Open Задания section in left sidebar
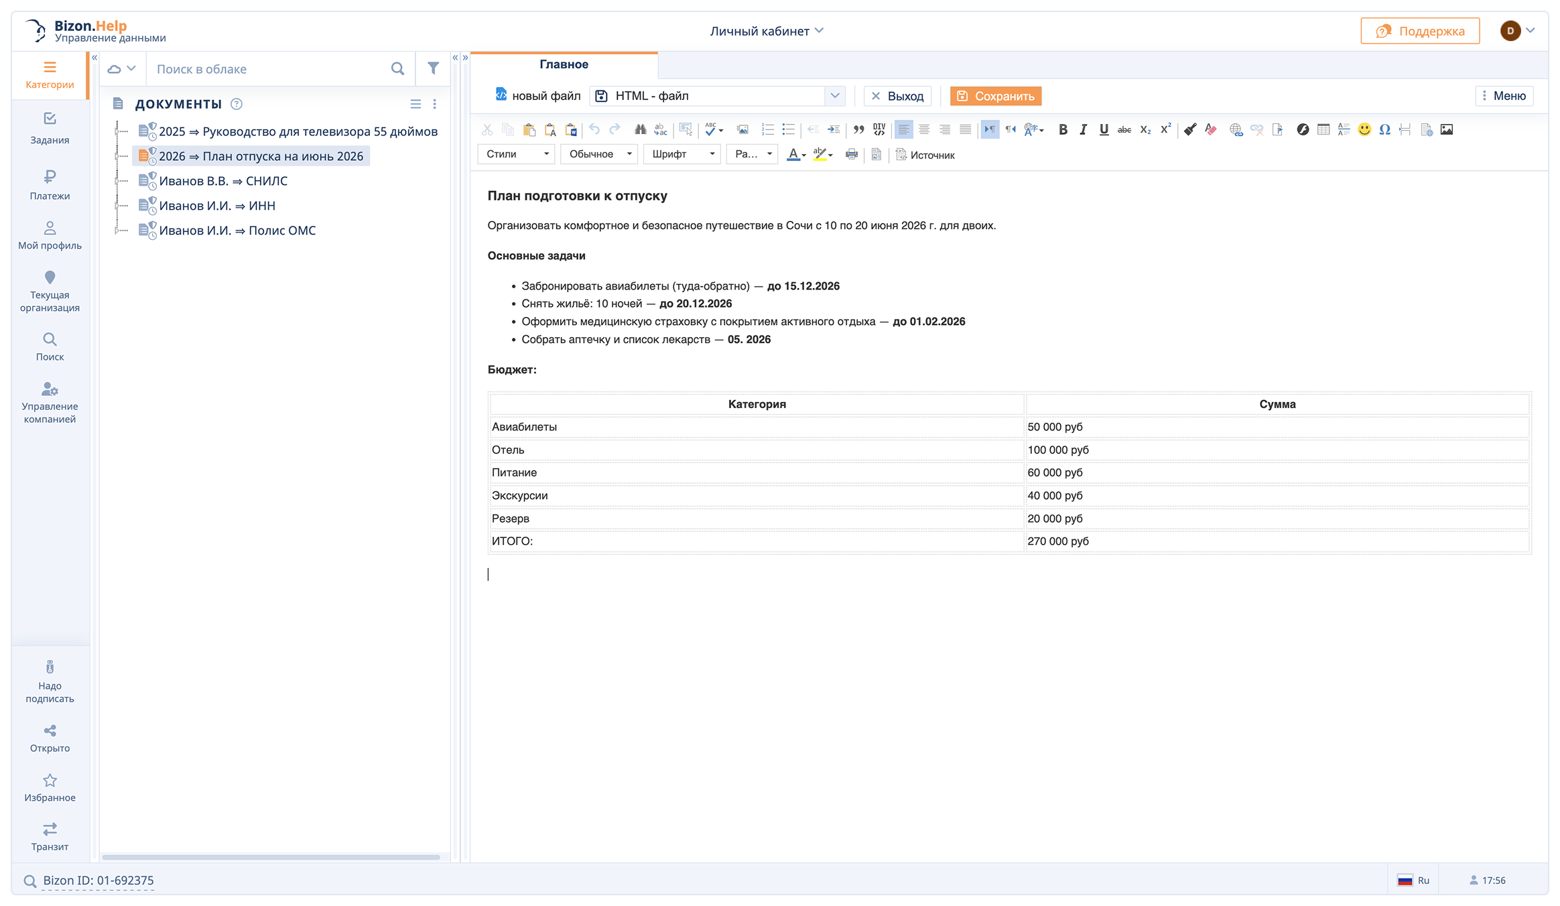This screenshot has width=1560, height=906. click(50, 128)
